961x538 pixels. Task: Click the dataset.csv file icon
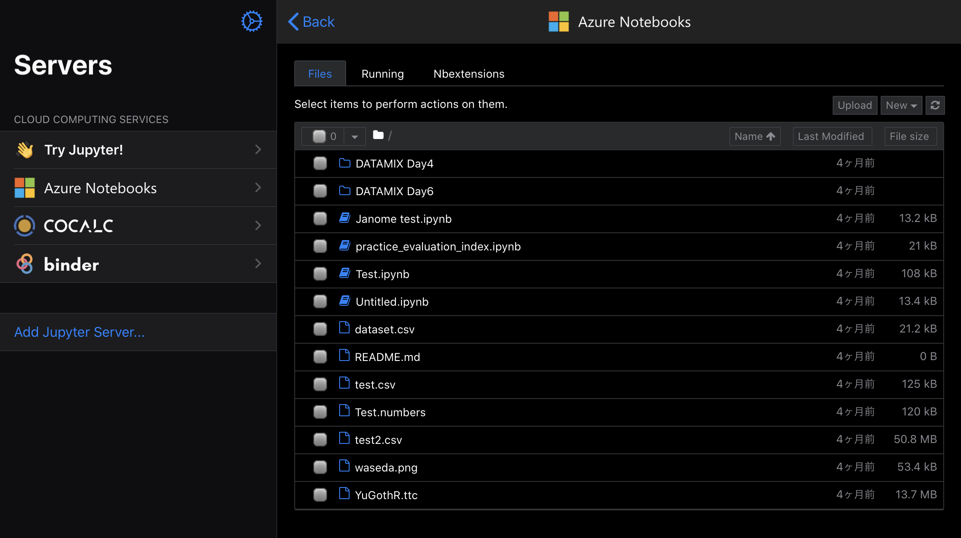coord(344,328)
